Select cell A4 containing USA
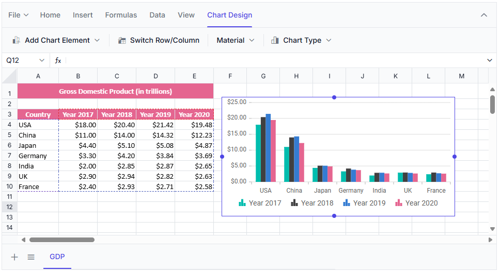The height and width of the screenshot is (272, 500). (38, 125)
